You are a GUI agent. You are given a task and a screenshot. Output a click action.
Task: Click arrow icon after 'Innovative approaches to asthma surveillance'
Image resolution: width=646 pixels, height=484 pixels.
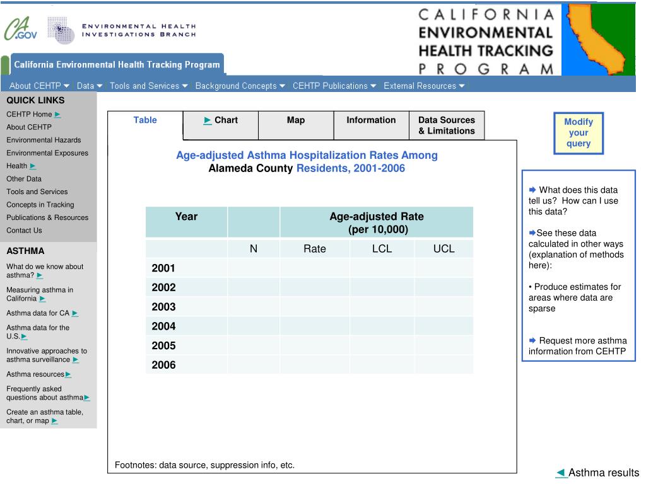point(76,360)
